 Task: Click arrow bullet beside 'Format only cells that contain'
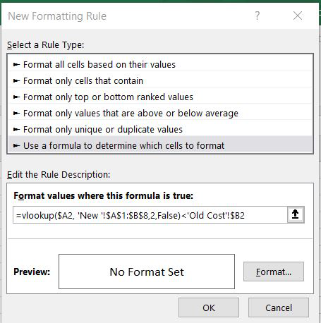[16, 81]
